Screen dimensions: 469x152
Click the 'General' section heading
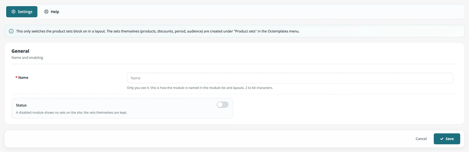20,51
